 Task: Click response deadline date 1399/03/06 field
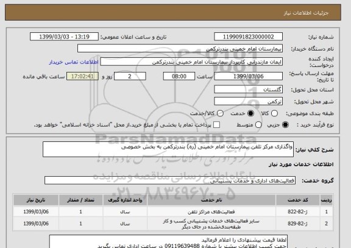tap(248, 76)
